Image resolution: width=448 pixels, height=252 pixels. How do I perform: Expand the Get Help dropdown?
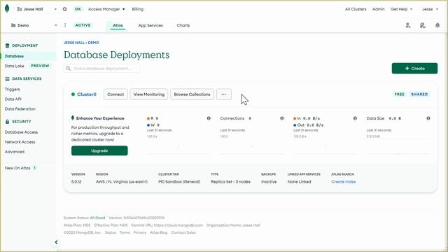(401, 9)
